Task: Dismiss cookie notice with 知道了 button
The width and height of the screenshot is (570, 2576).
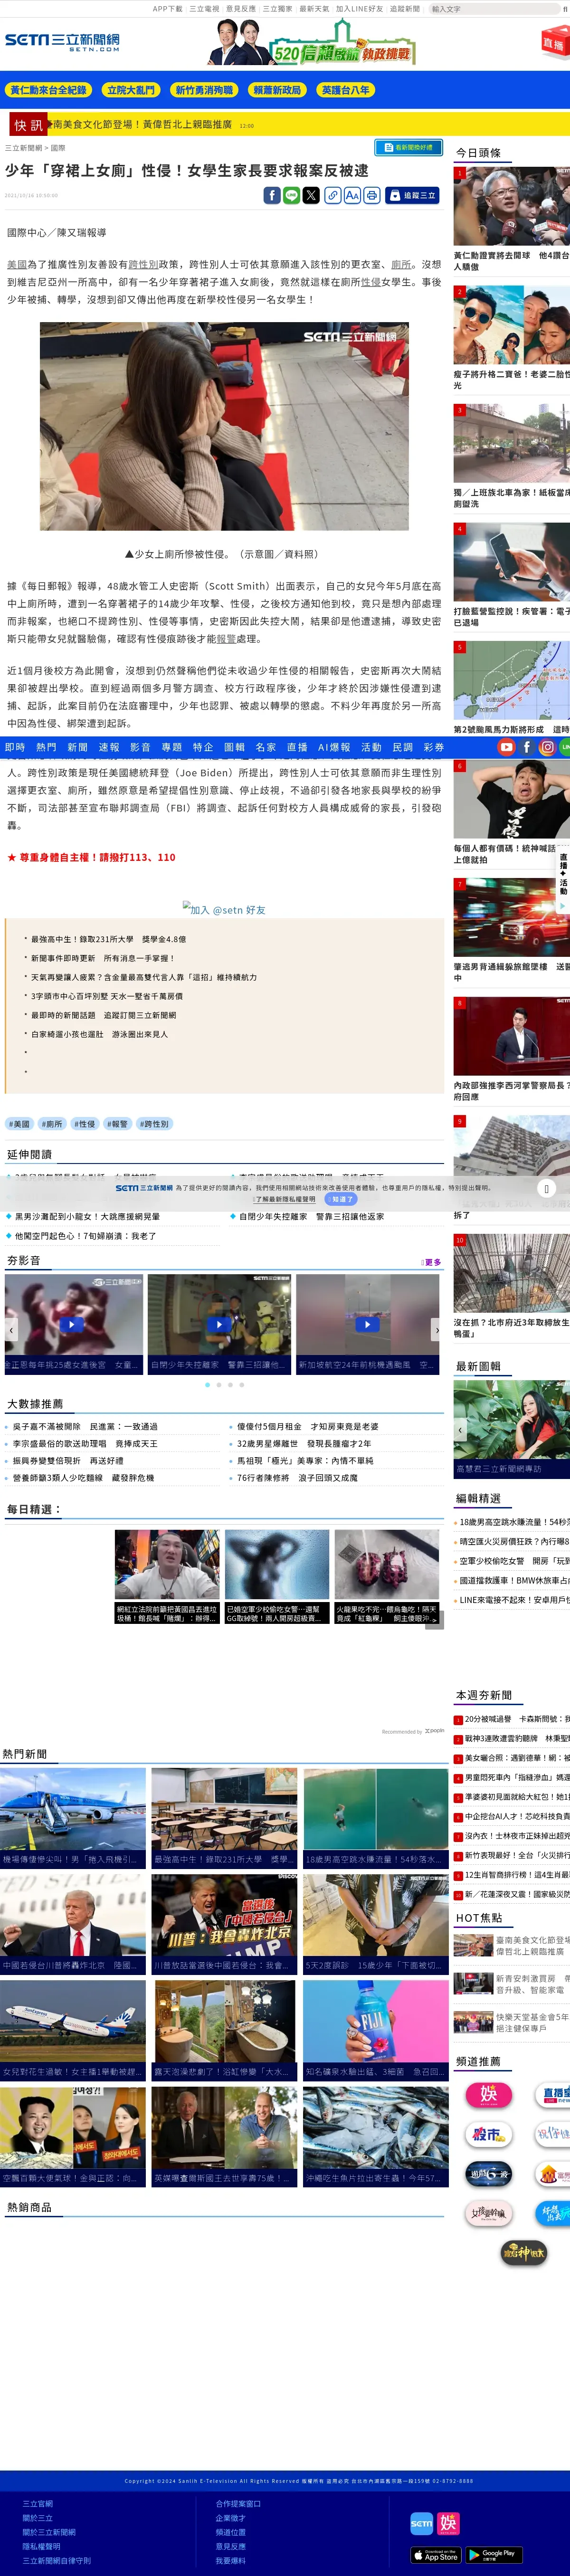Action: (x=340, y=1199)
